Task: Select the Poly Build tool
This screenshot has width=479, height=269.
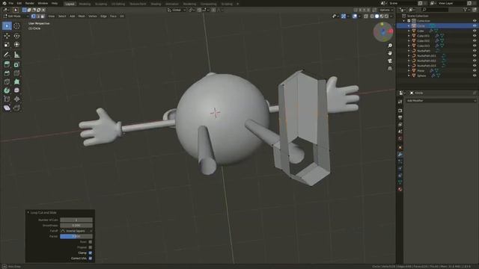Action: pyautogui.click(x=16, y=81)
